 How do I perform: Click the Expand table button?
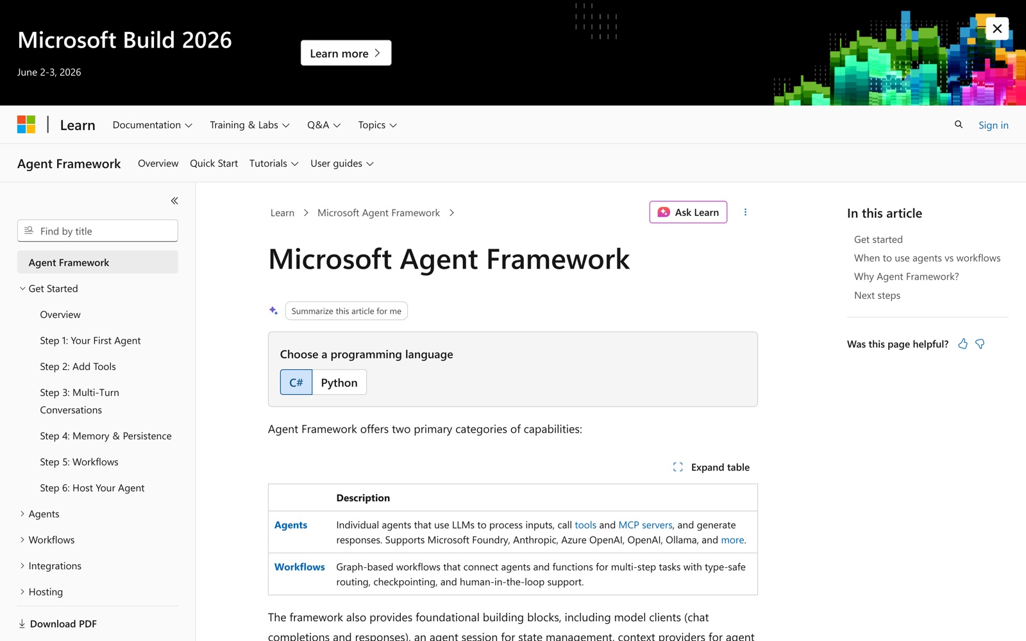711,467
